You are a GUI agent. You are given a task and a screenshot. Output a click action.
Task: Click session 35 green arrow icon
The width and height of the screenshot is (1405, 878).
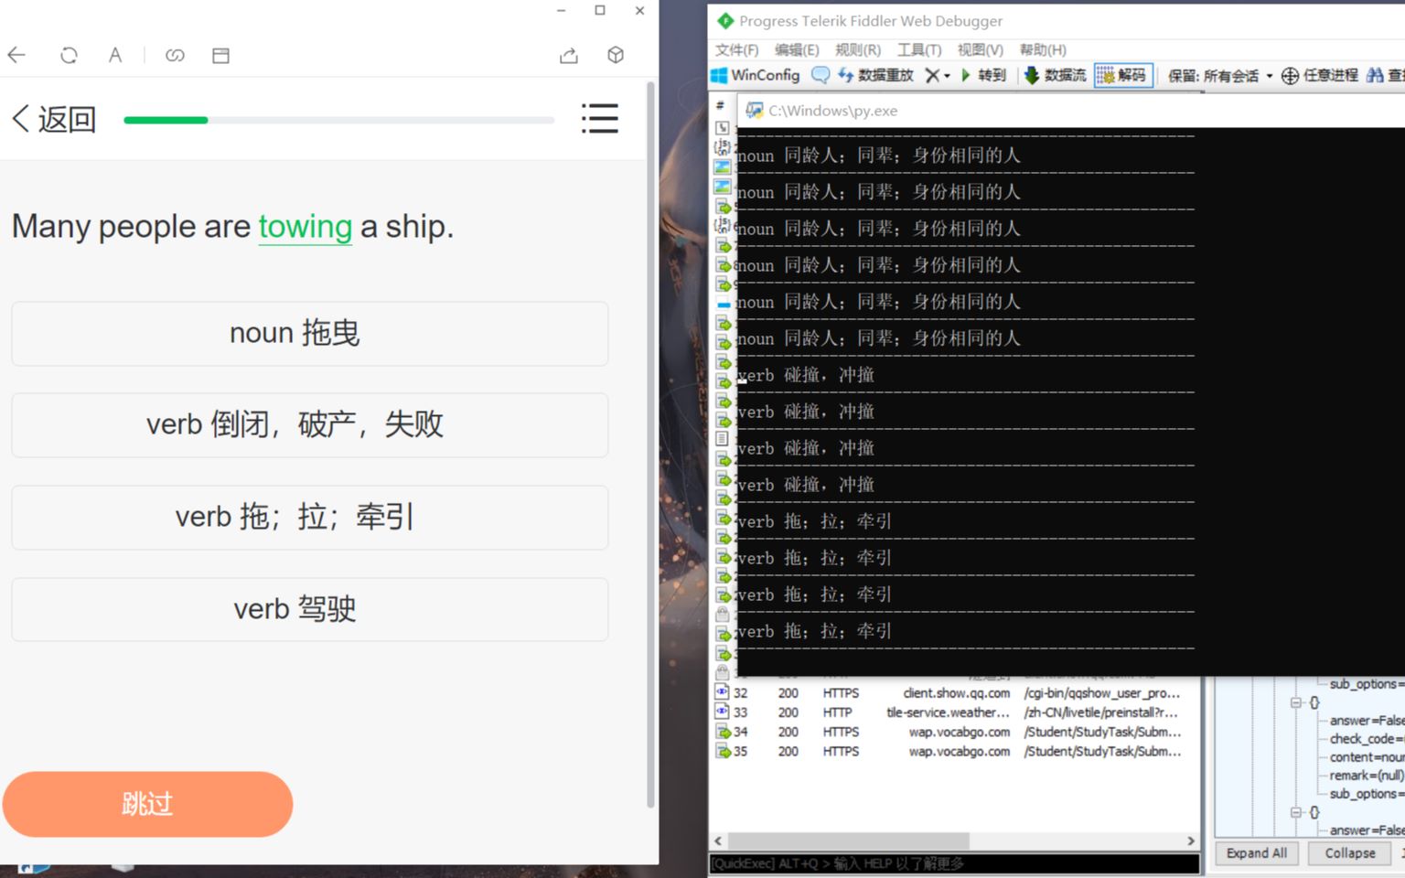coord(723,751)
